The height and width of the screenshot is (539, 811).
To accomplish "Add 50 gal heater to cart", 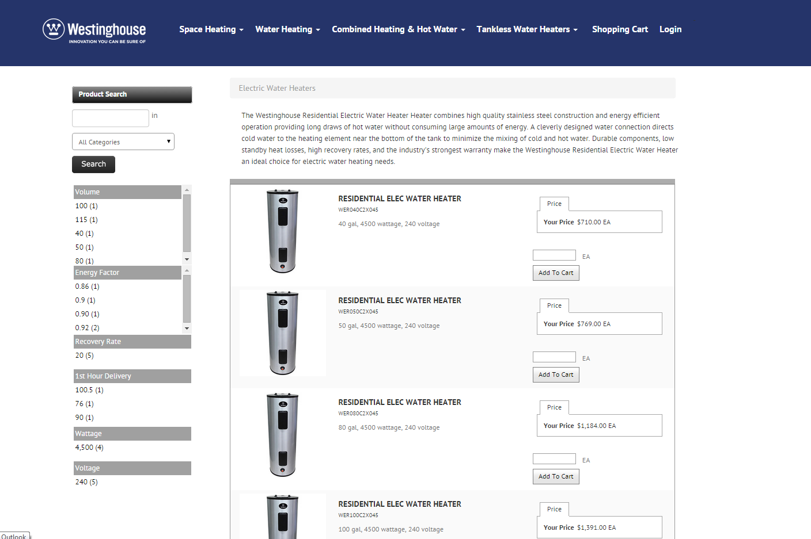I will (556, 374).
